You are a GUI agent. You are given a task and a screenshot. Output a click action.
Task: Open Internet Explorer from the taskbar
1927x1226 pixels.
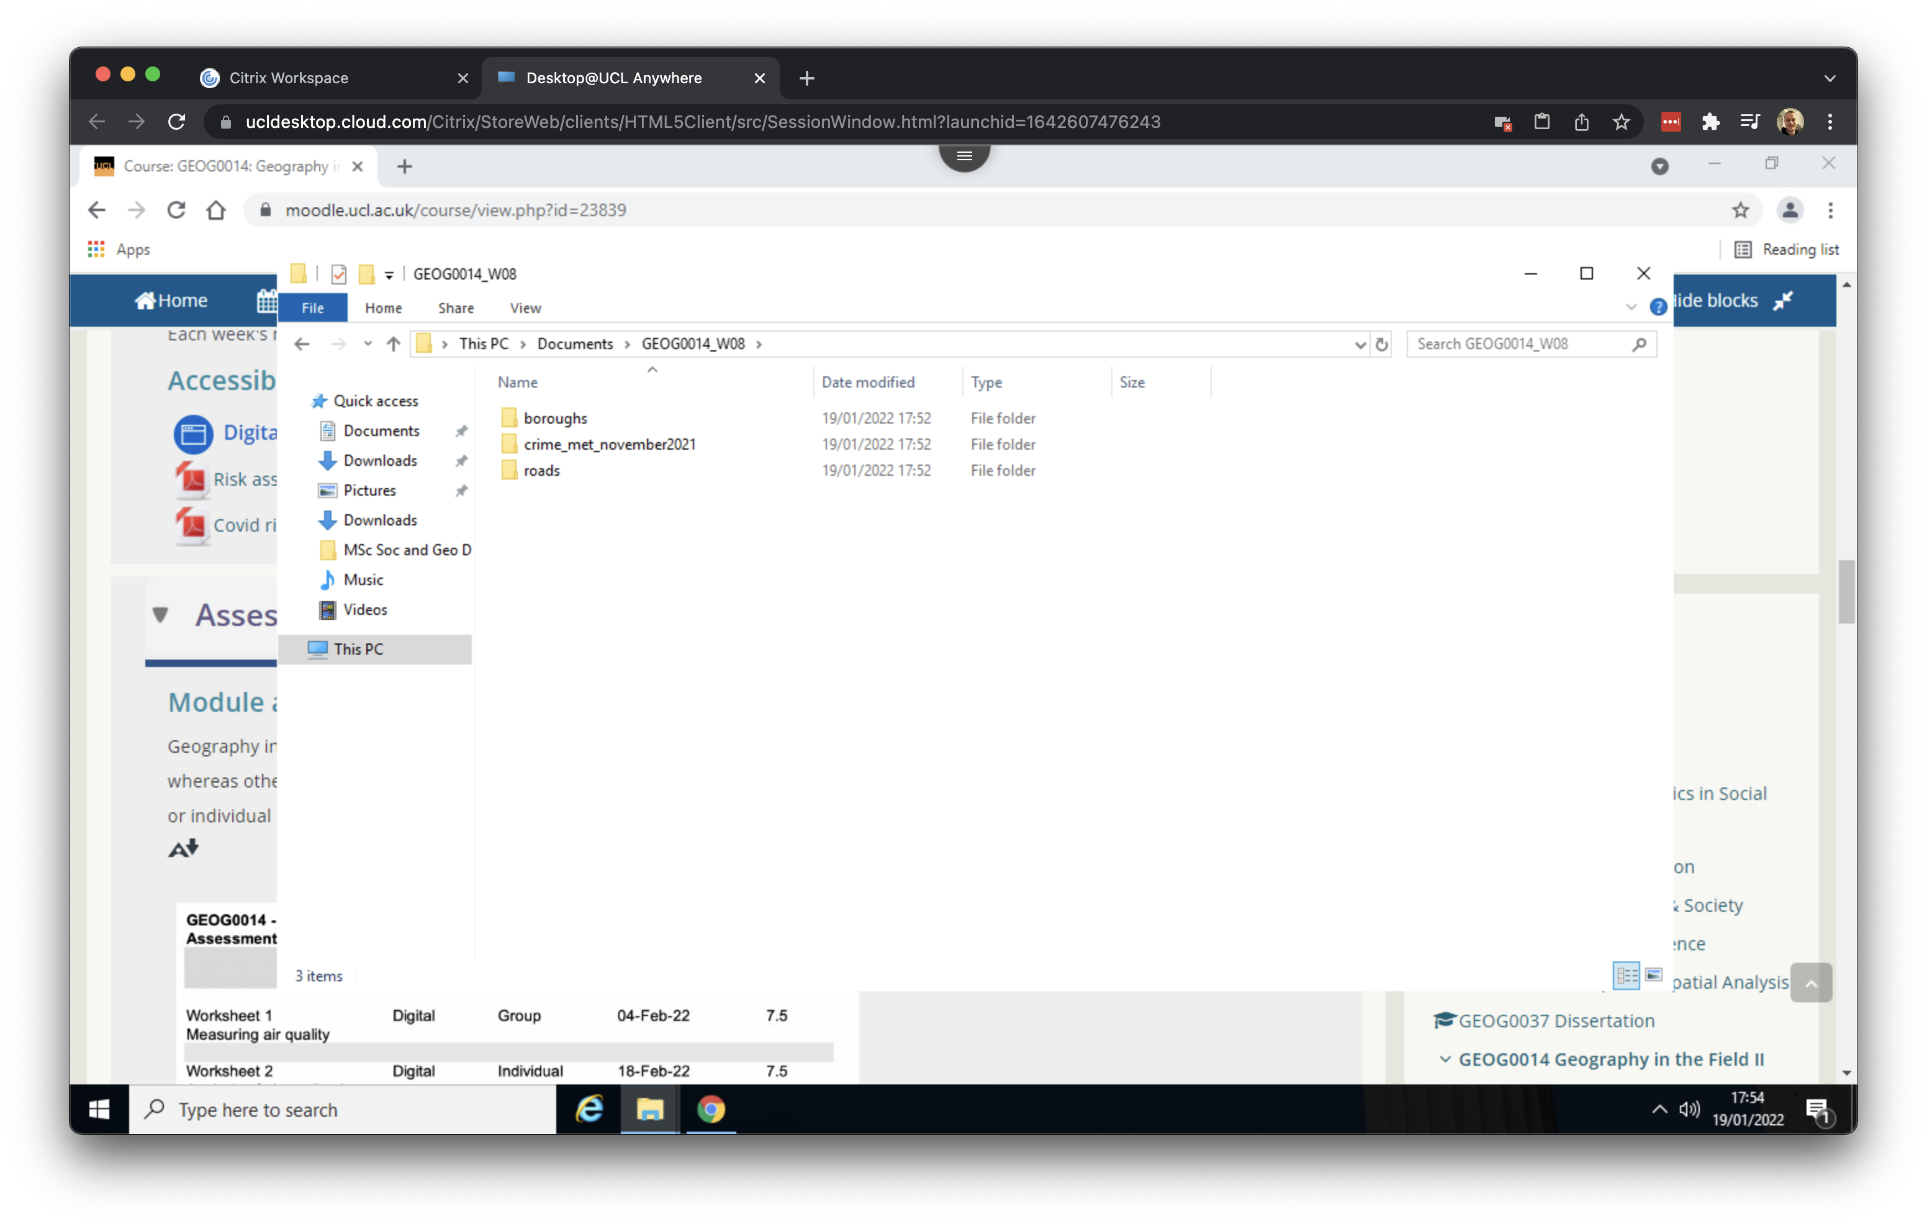coord(589,1110)
